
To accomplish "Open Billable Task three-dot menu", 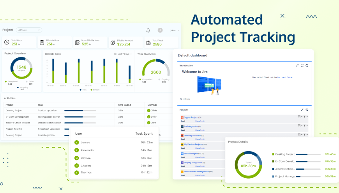I will click(131, 54).
